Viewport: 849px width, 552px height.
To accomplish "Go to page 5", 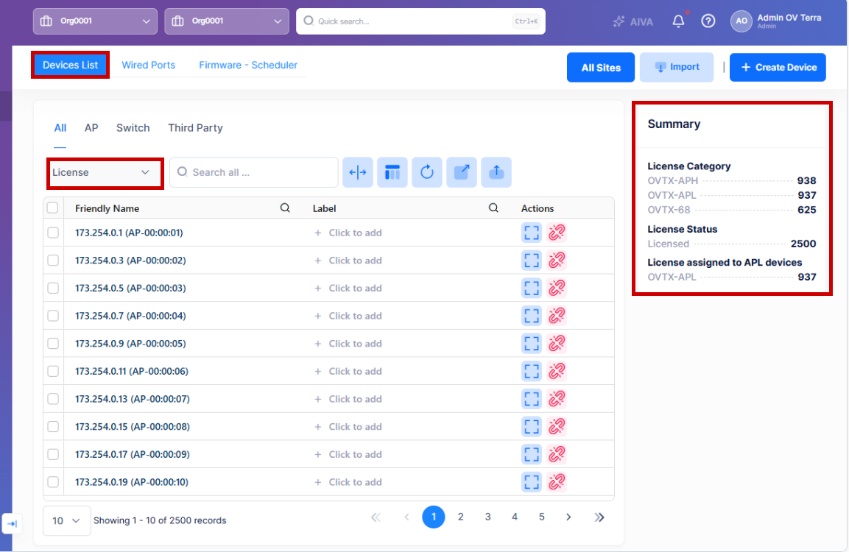I will (541, 517).
